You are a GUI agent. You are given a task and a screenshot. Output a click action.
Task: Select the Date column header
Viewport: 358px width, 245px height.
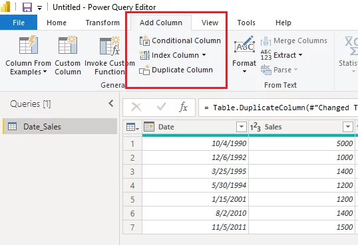tap(166, 127)
